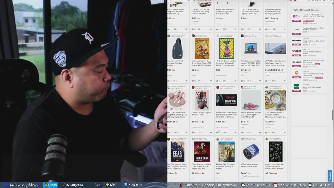The image size is (334, 188).
Task: Click the T-Mobile 5G Home COUPON button
Action: pos(297,21)
